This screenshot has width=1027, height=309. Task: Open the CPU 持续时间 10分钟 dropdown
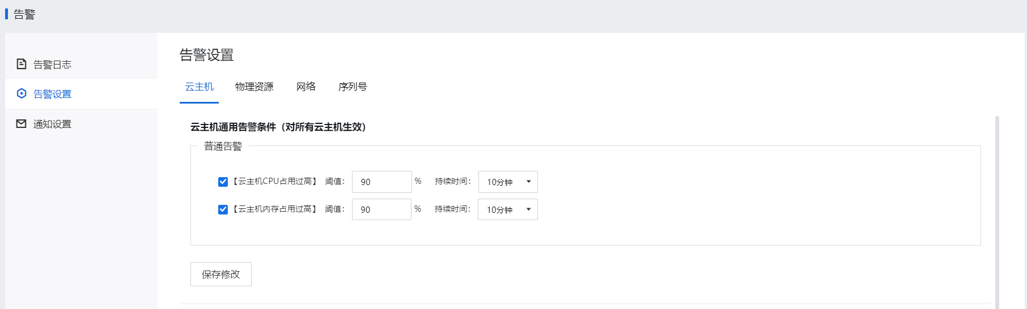[508, 182]
